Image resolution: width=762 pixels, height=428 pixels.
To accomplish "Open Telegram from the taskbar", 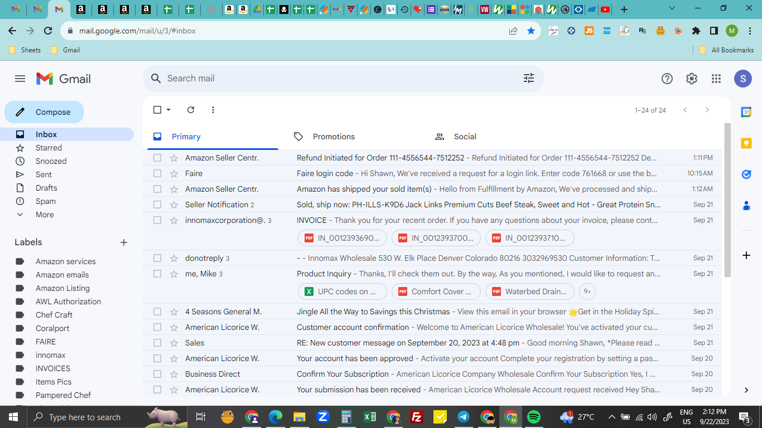I will pyautogui.click(x=464, y=417).
